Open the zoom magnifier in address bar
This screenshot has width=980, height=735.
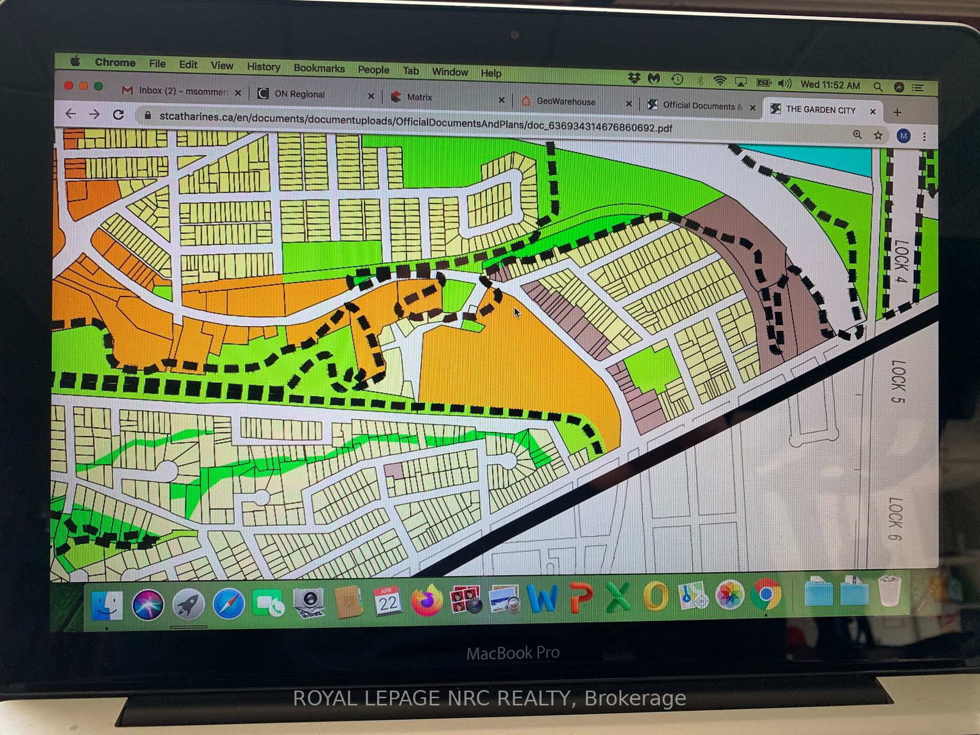pos(857,134)
